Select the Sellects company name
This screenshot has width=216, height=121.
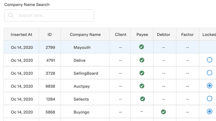(x=81, y=99)
